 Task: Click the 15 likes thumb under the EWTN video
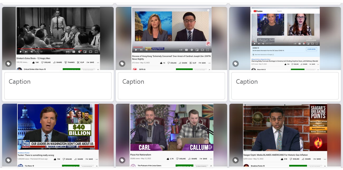163,63
